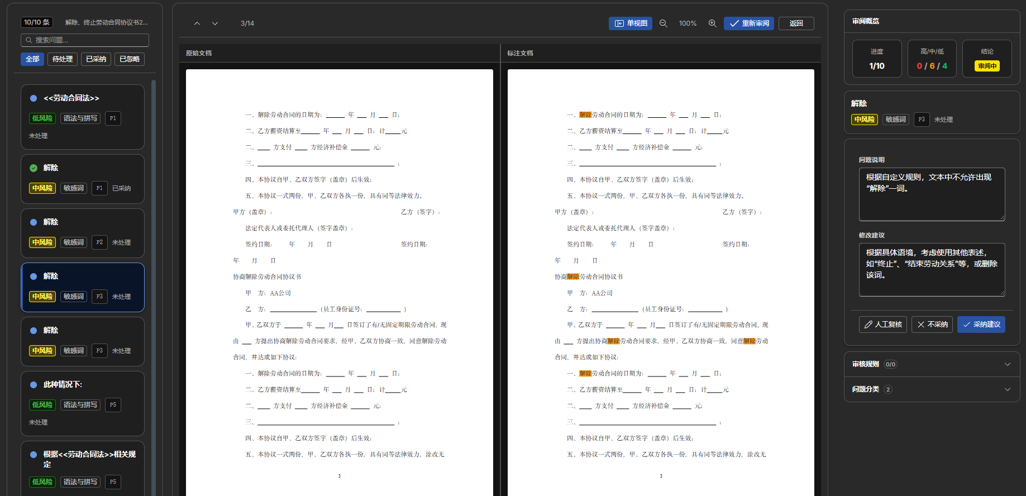Zoom in with the plus magnifier icon
Image resolution: width=1026 pixels, height=496 pixels.
pos(712,23)
